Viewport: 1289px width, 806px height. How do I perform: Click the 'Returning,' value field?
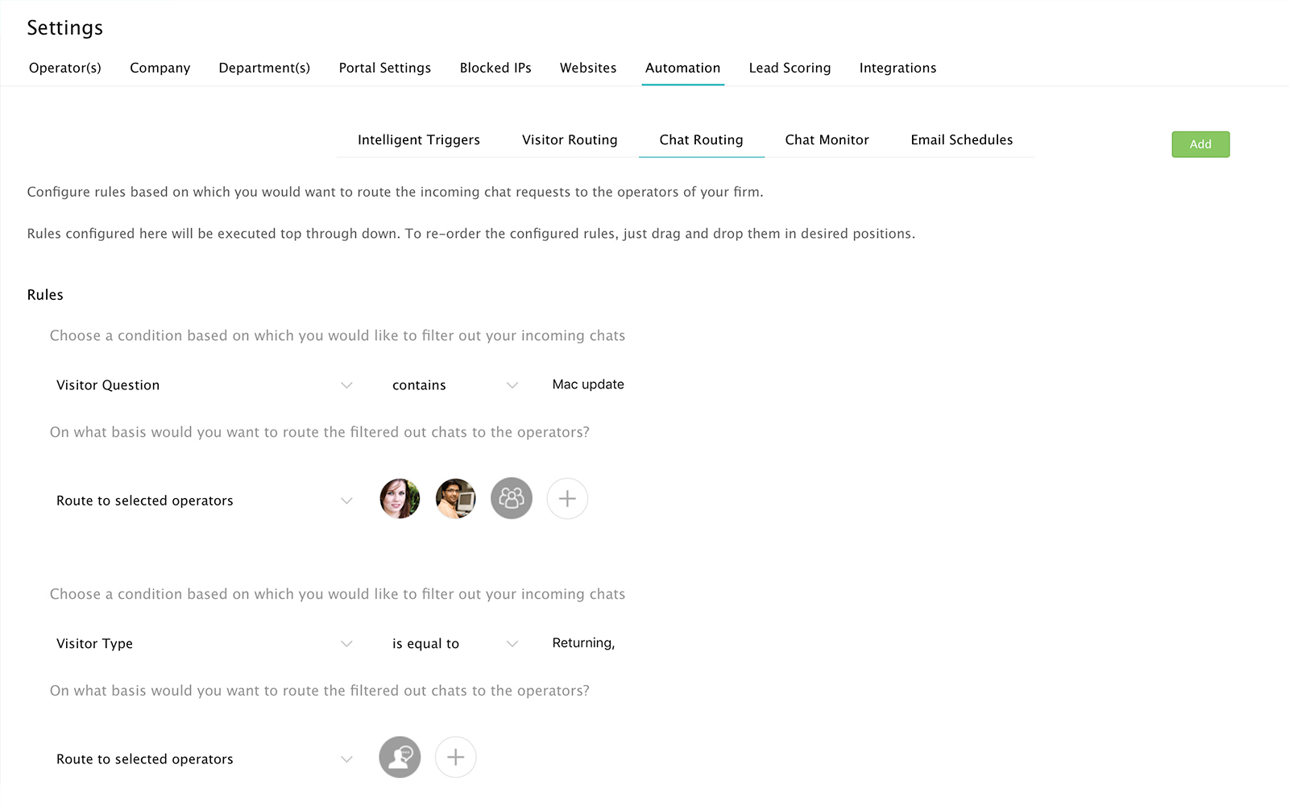tap(583, 642)
